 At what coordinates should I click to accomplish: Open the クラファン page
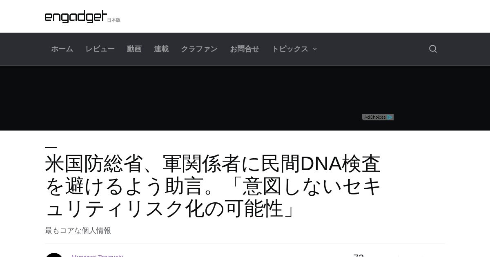(199, 49)
